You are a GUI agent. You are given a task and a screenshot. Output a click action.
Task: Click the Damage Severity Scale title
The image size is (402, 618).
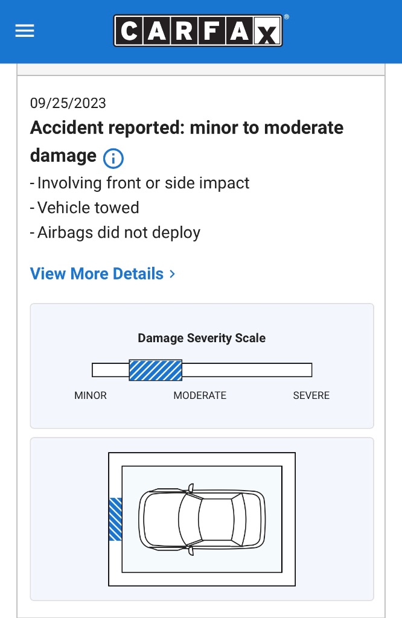[x=202, y=338]
